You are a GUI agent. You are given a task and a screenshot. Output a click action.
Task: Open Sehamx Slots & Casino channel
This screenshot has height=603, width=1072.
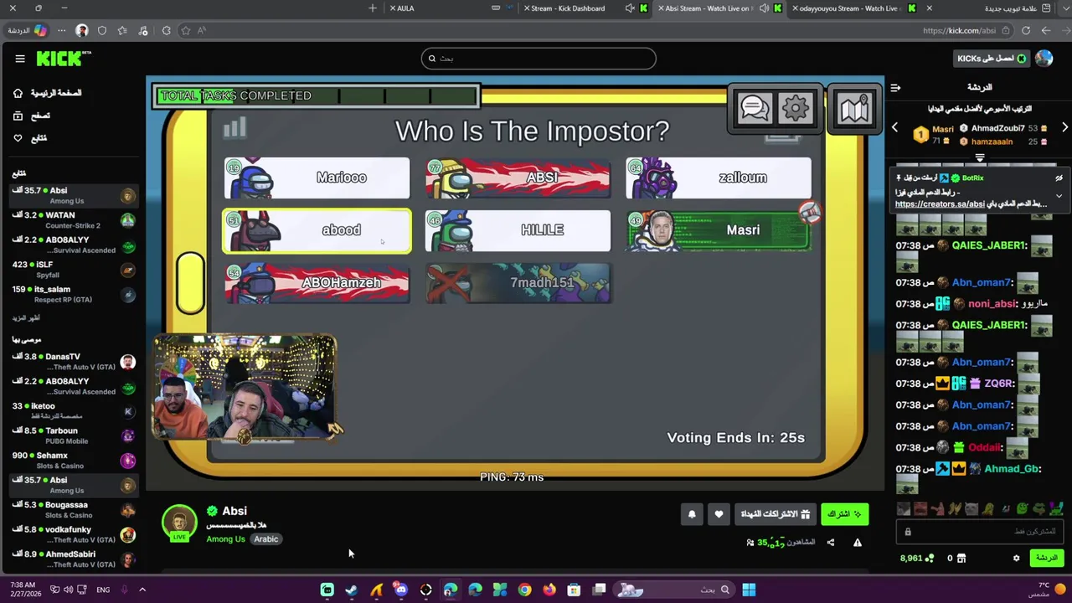coord(73,460)
